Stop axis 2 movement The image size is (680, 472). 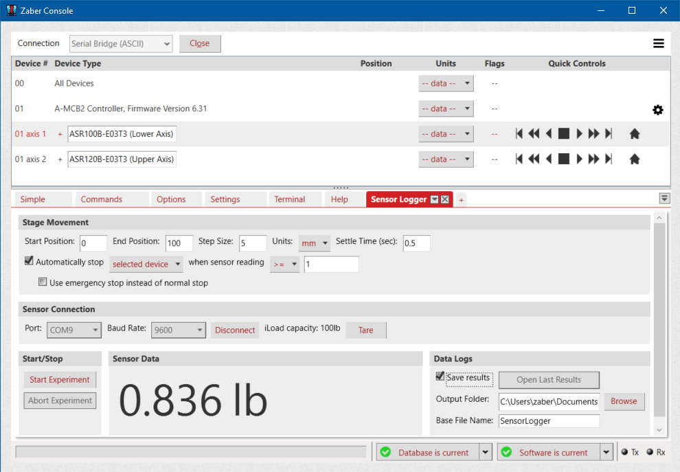coord(563,159)
